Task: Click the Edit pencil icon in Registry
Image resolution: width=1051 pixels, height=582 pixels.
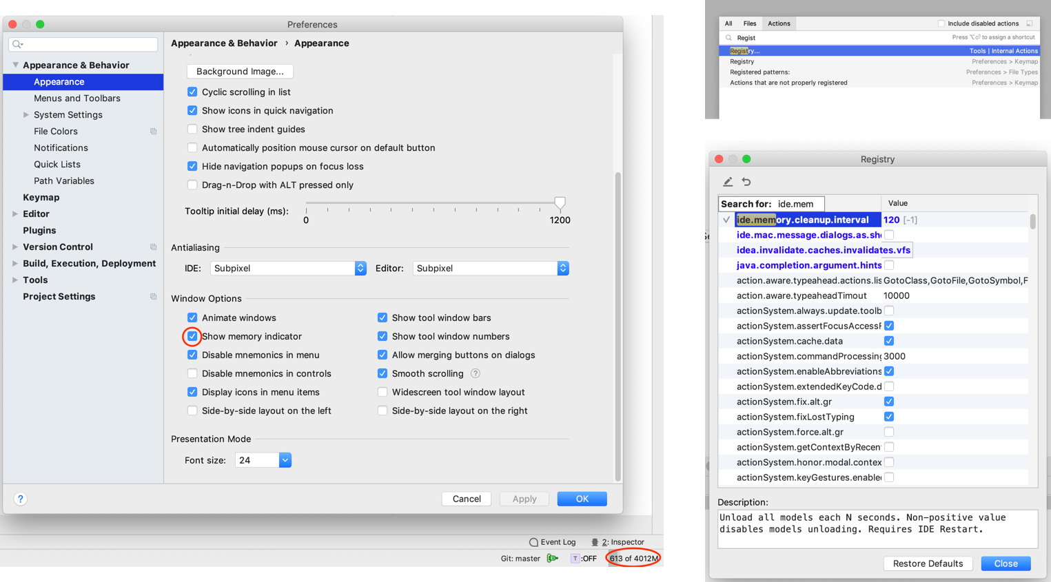Action: [x=727, y=182]
